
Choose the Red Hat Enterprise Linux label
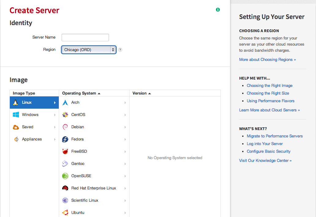coord(93,188)
